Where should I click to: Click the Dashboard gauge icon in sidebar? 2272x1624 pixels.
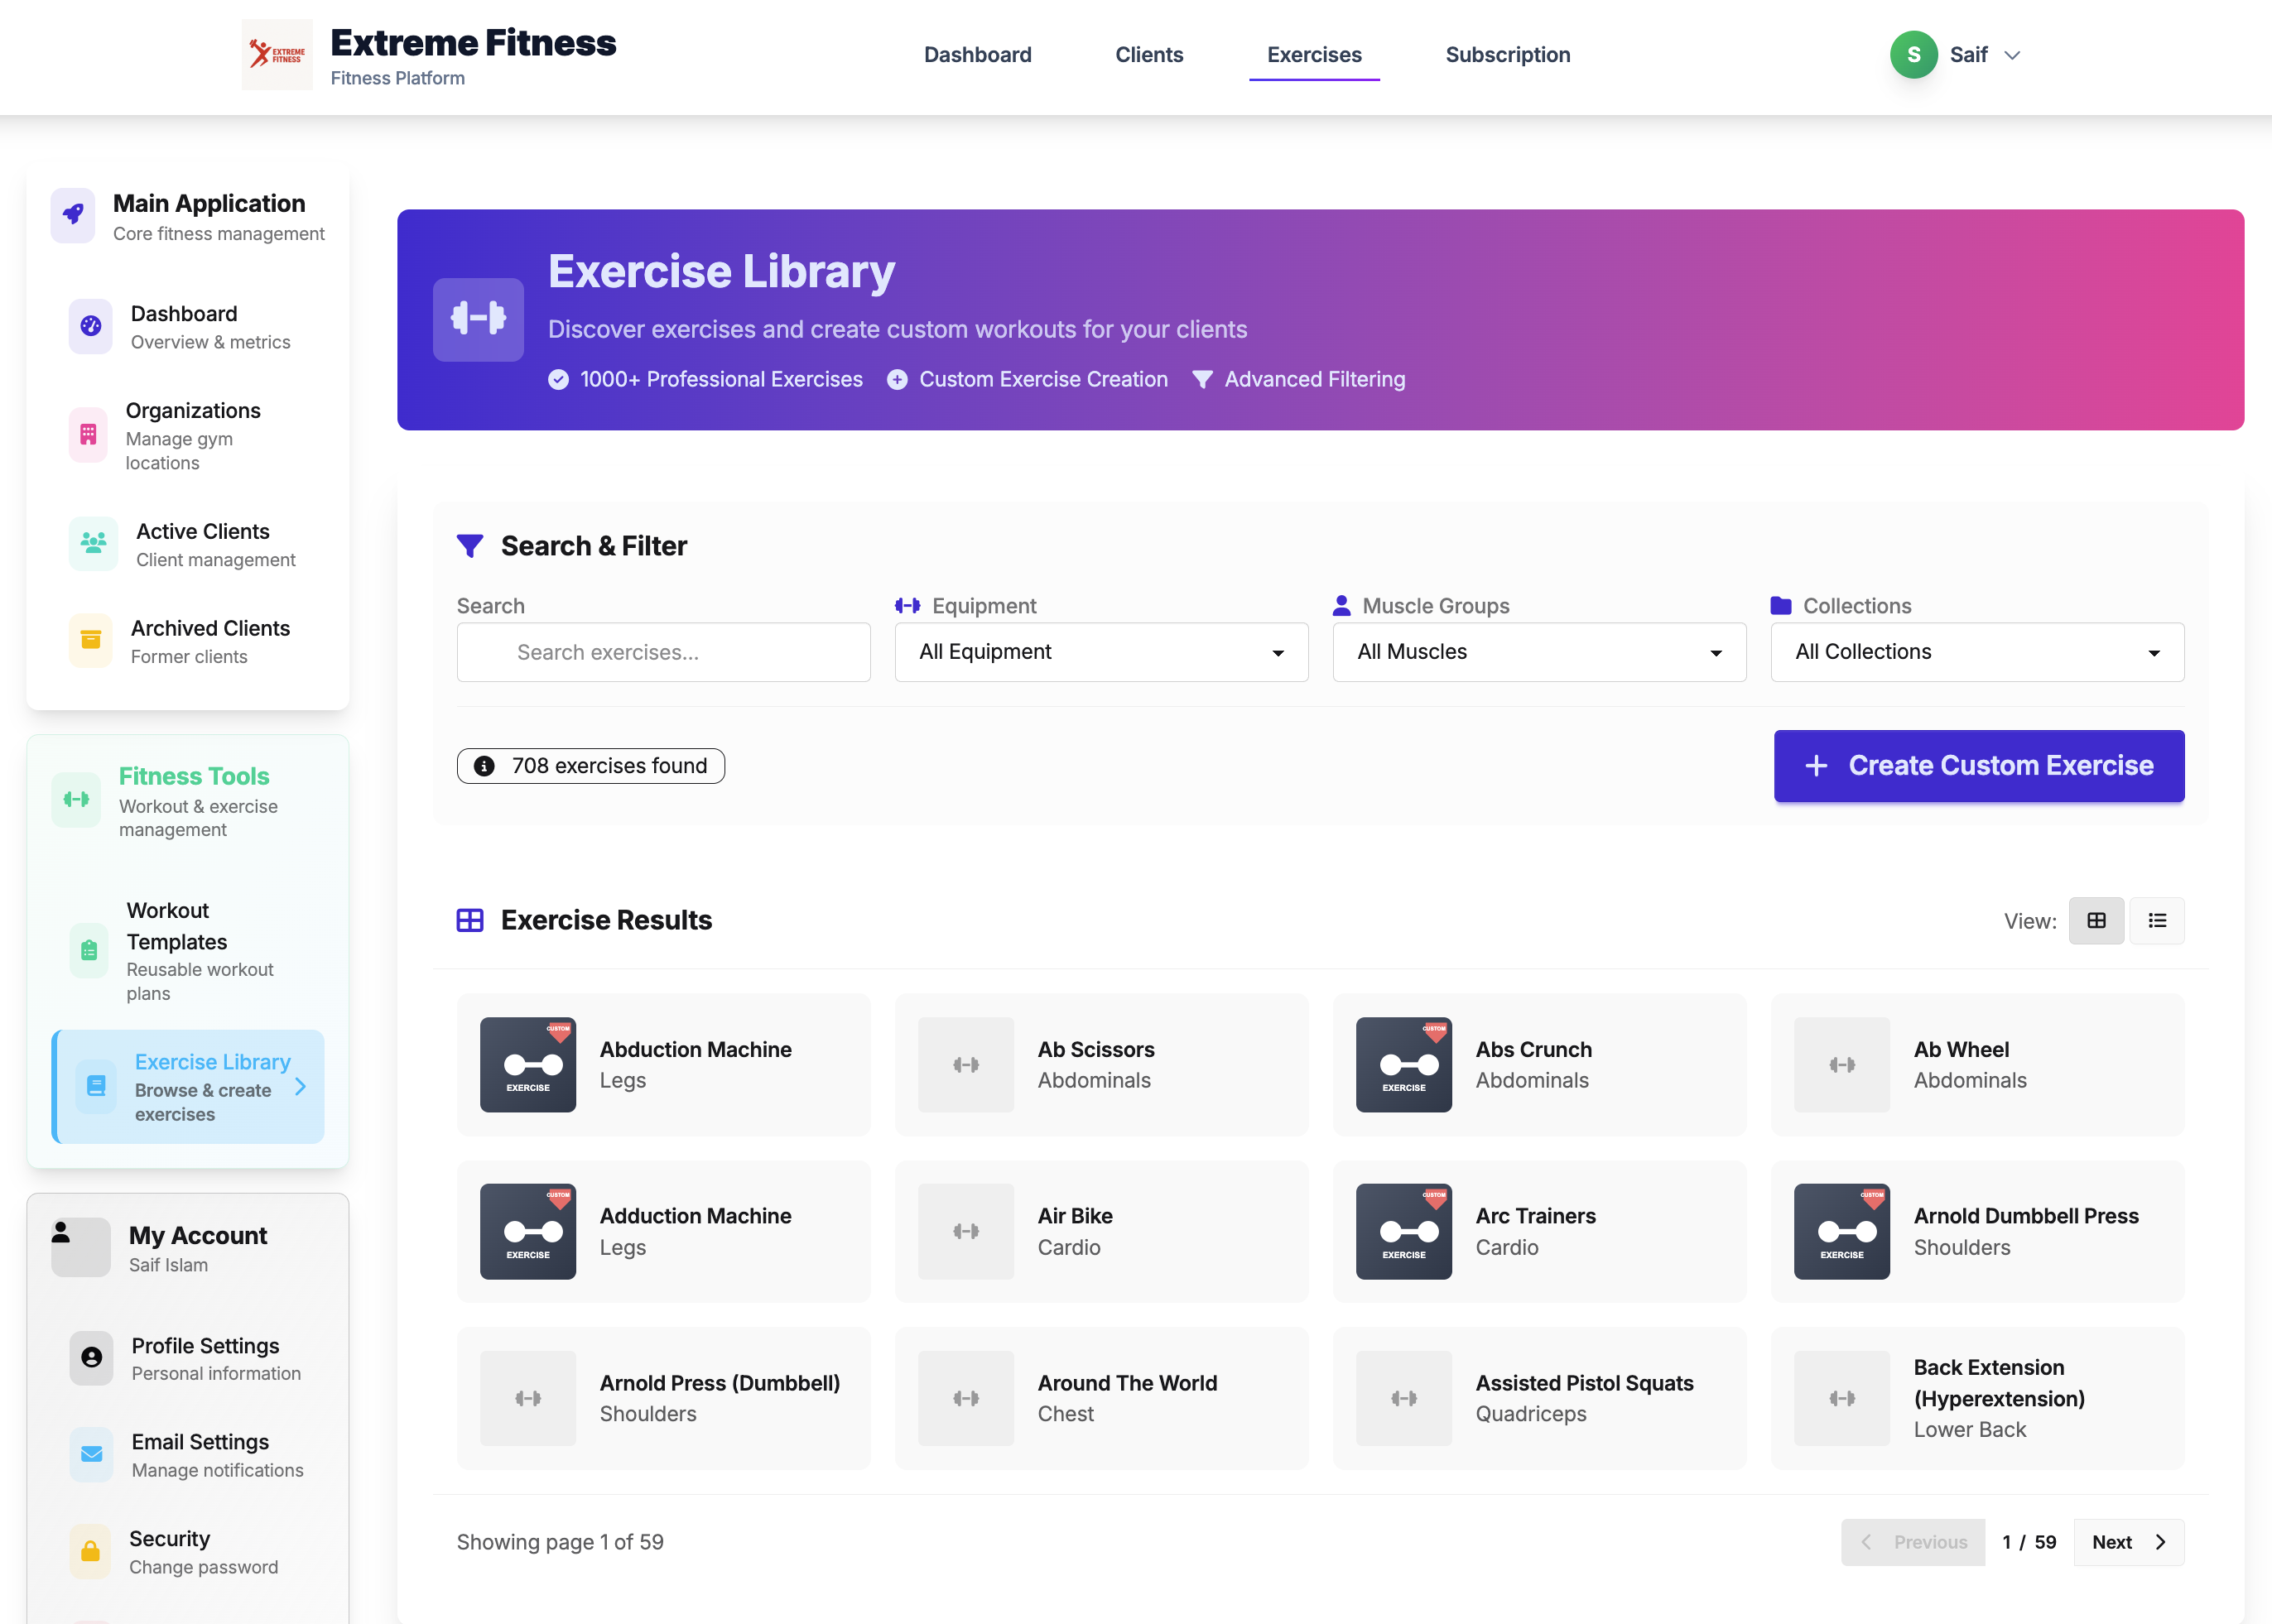tap(91, 326)
